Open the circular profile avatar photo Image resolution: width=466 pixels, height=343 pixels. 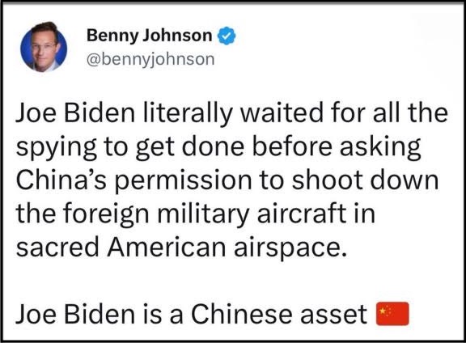tap(44, 47)
